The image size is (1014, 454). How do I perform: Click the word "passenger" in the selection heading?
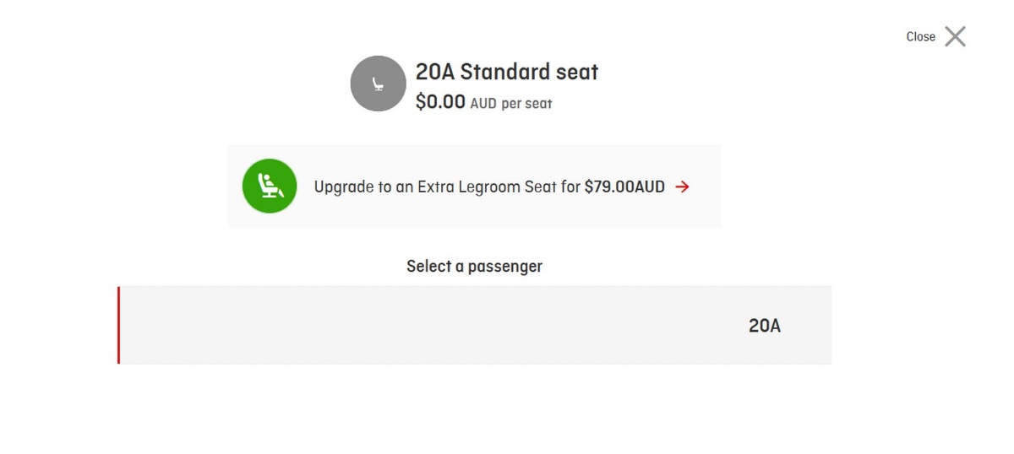pyautogui.click(x=504, y=267)
